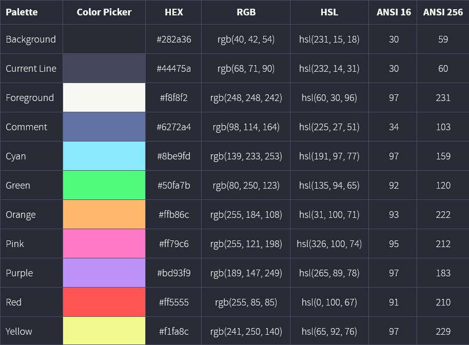Pick the Purple color swatch
Viewport: 469px width, 345px height.
(104, 273)
